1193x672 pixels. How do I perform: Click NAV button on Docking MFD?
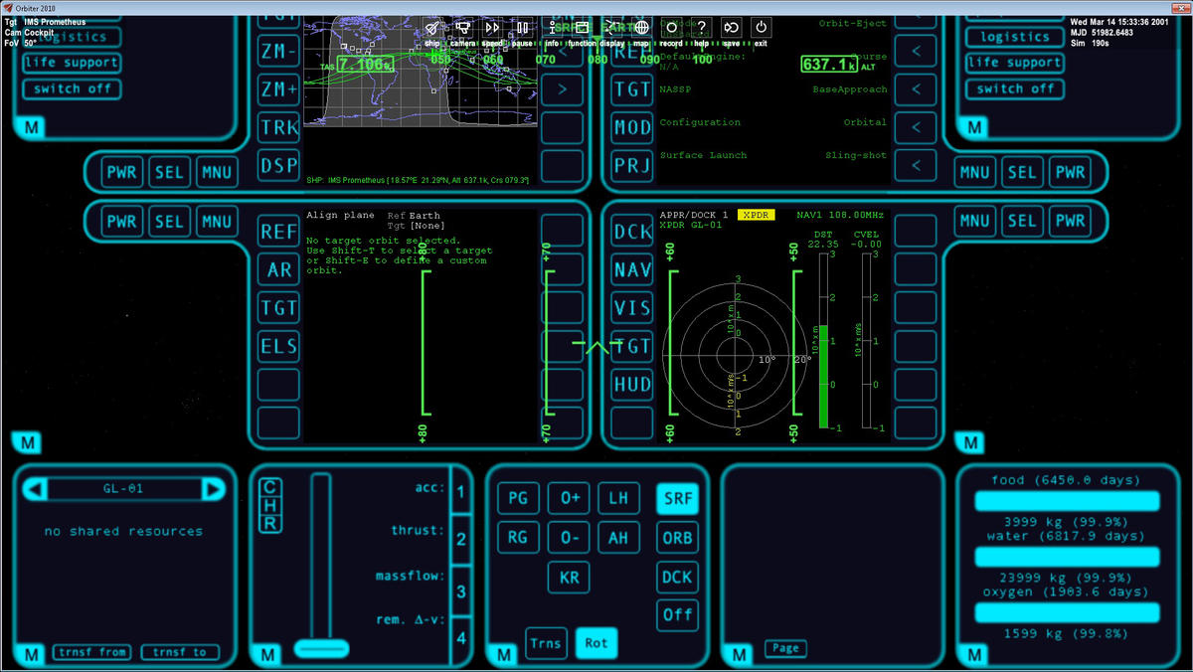click(632, 269)
